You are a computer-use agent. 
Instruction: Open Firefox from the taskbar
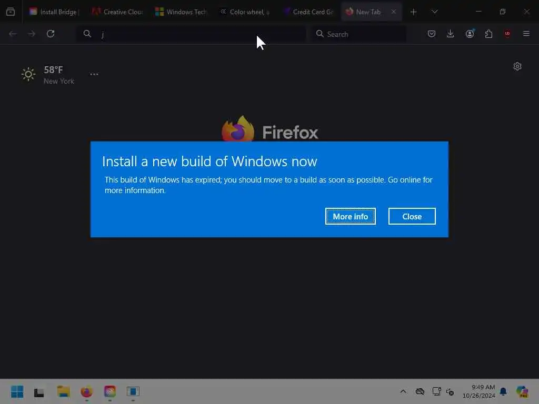87,391
